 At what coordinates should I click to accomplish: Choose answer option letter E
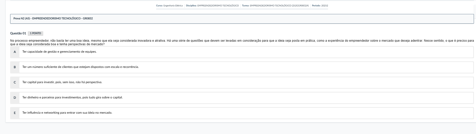point(15,113)
